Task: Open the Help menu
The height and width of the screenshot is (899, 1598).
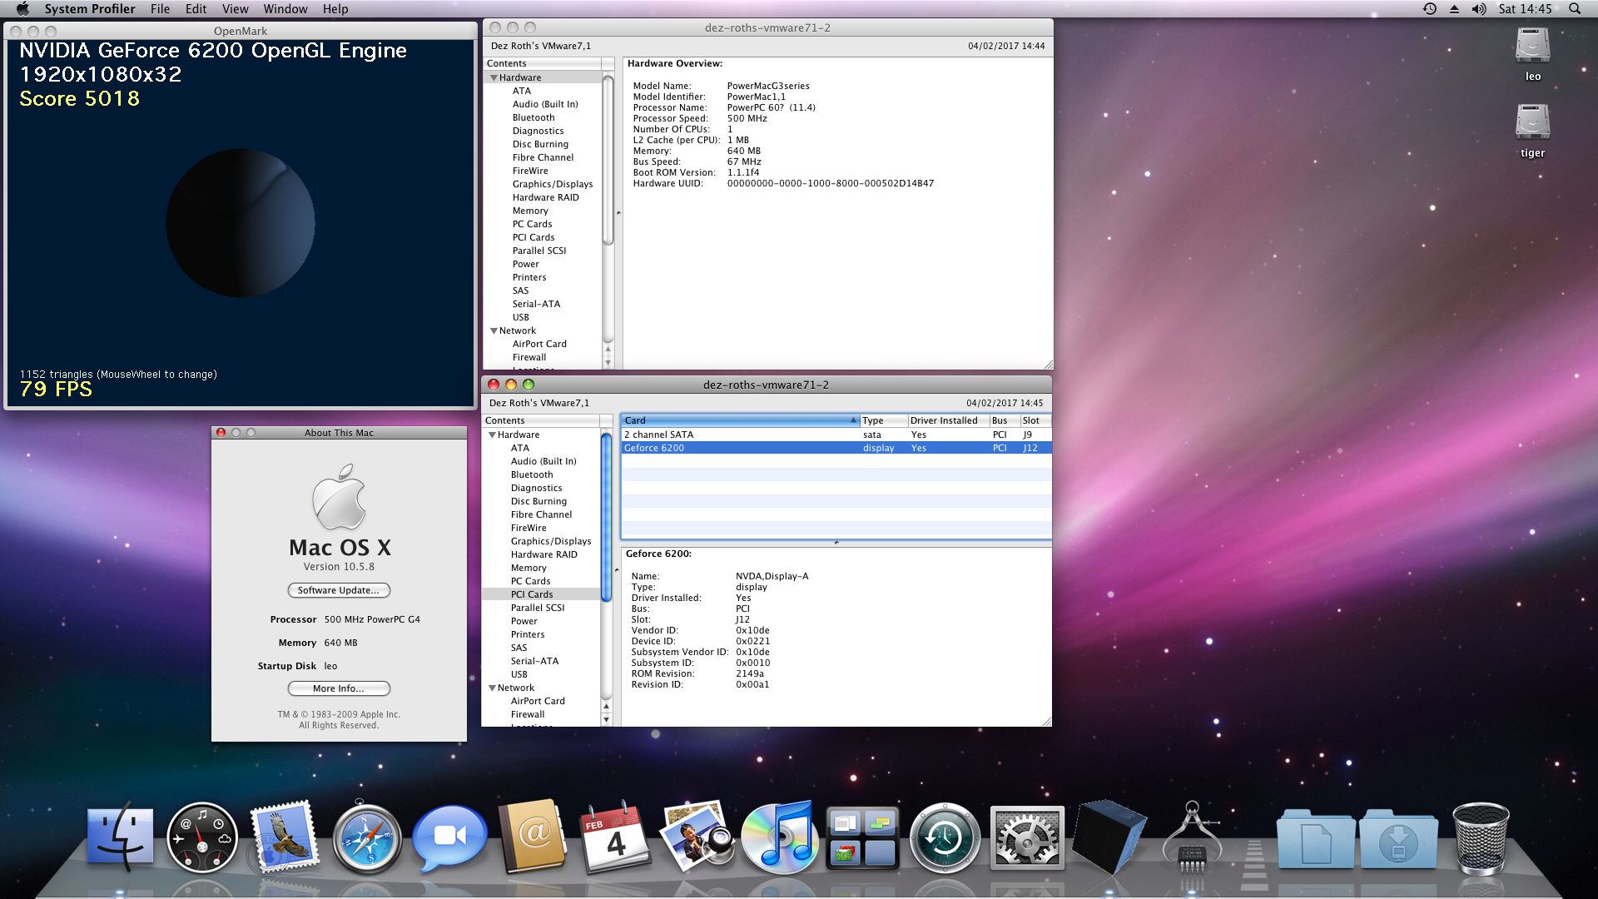Action: click(335, 8)
